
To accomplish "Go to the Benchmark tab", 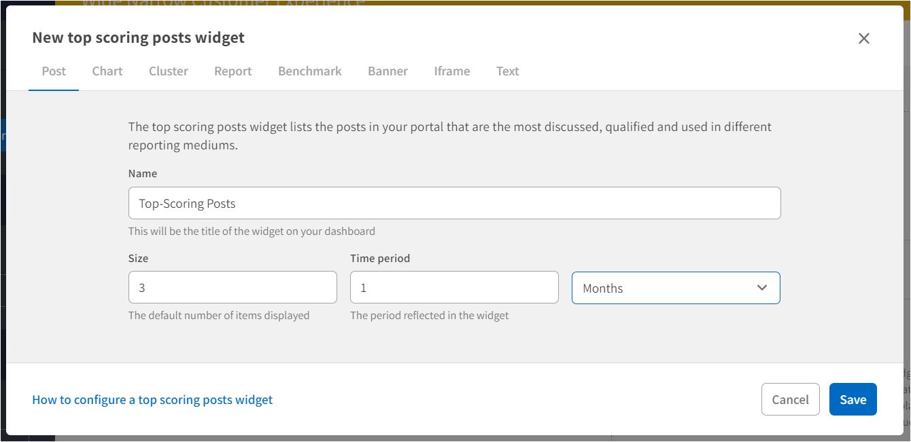I will point(310,71).
